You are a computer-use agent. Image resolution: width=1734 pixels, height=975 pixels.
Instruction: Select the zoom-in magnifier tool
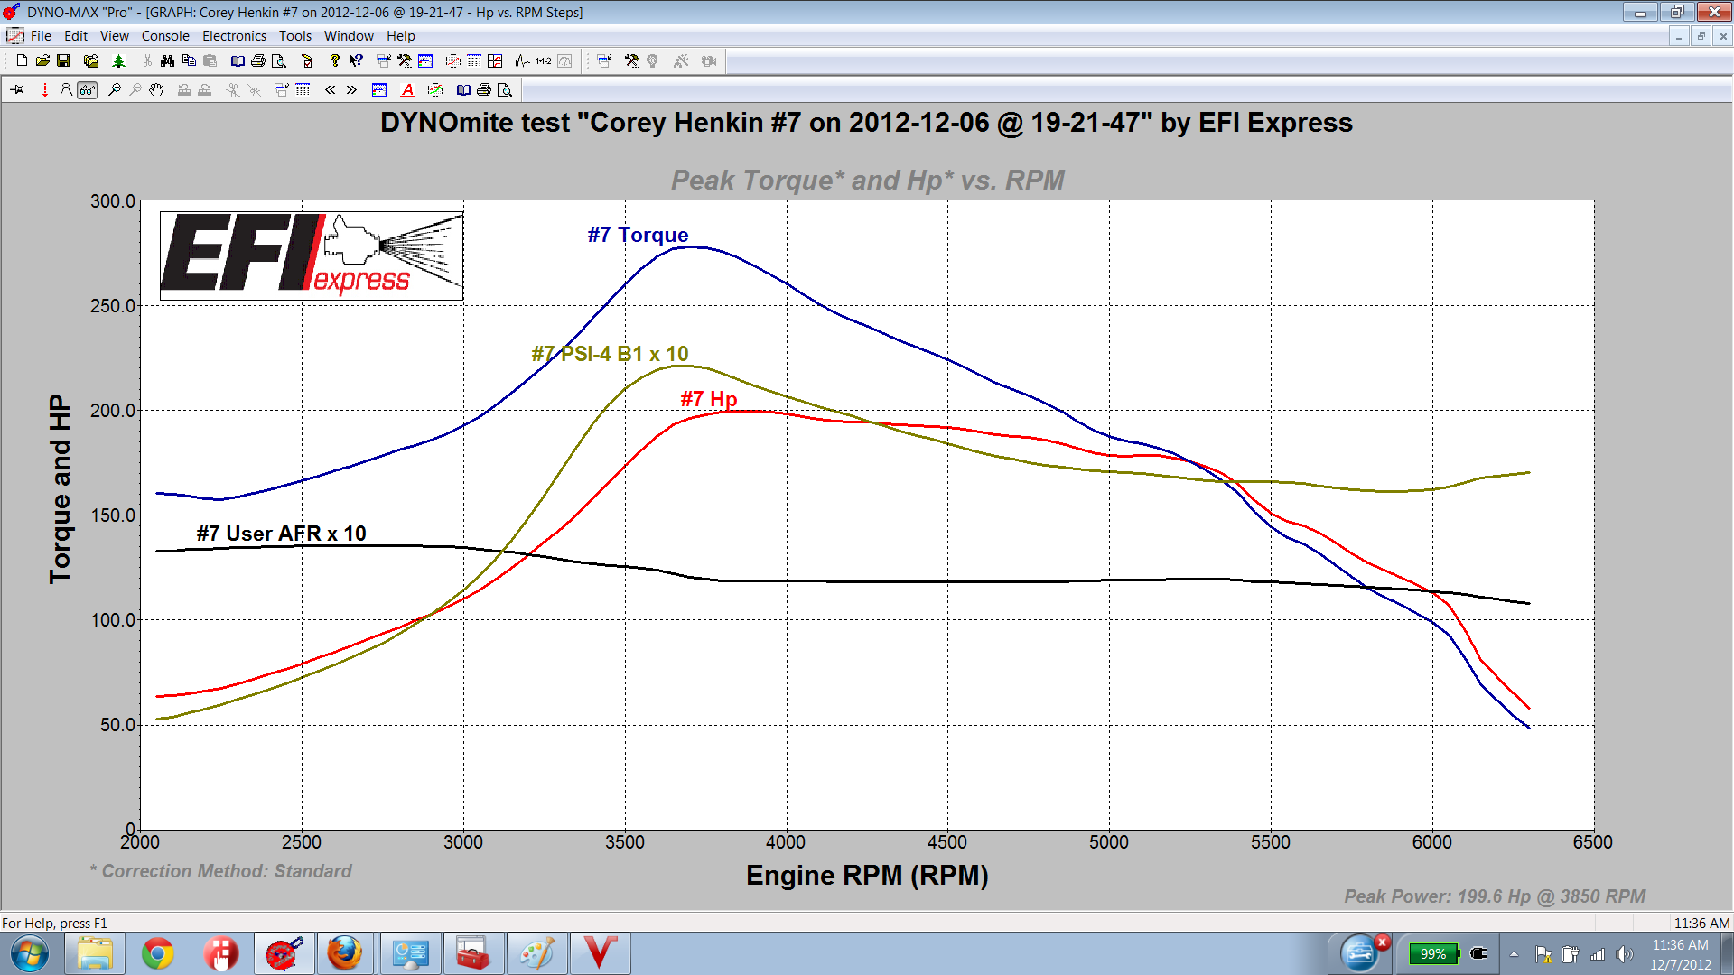pyautogui.click(x=116, y=89)
